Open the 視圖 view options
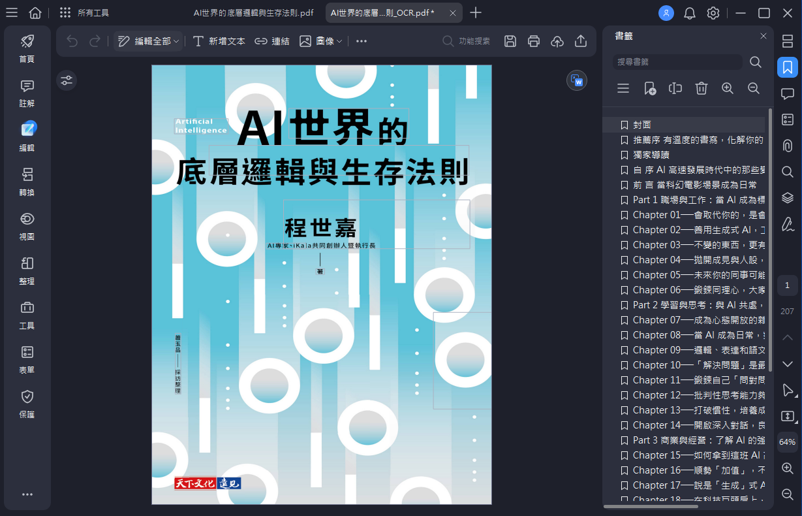This screenshot has height=516, width=802. pos(27,227)
